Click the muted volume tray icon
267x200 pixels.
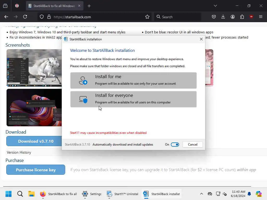[225, 194]
